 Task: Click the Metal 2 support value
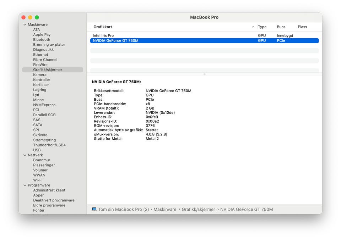tap(152, 139)
